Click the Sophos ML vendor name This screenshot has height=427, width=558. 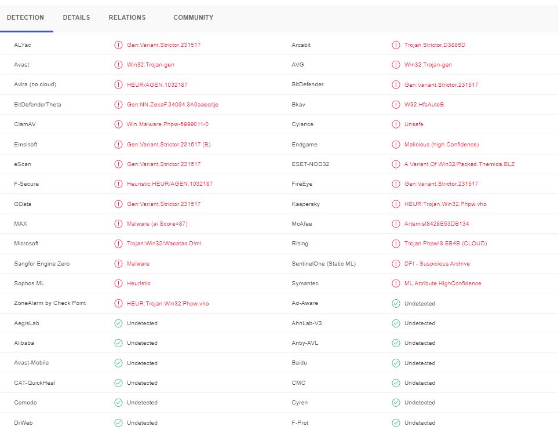click(x=29, y=284)
